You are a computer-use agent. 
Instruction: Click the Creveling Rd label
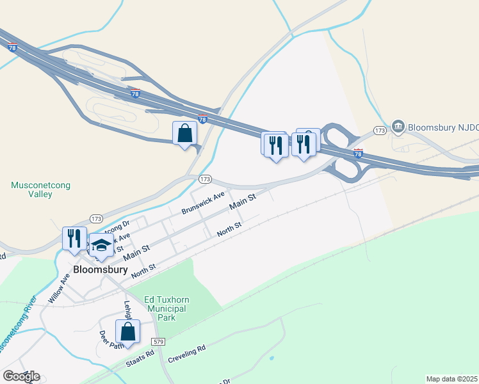tap(187, 354)
